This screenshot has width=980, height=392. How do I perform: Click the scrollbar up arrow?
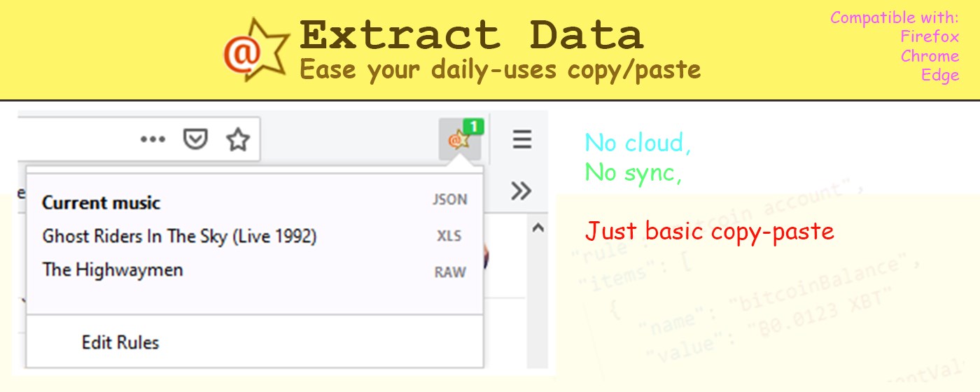coord(538,227)
